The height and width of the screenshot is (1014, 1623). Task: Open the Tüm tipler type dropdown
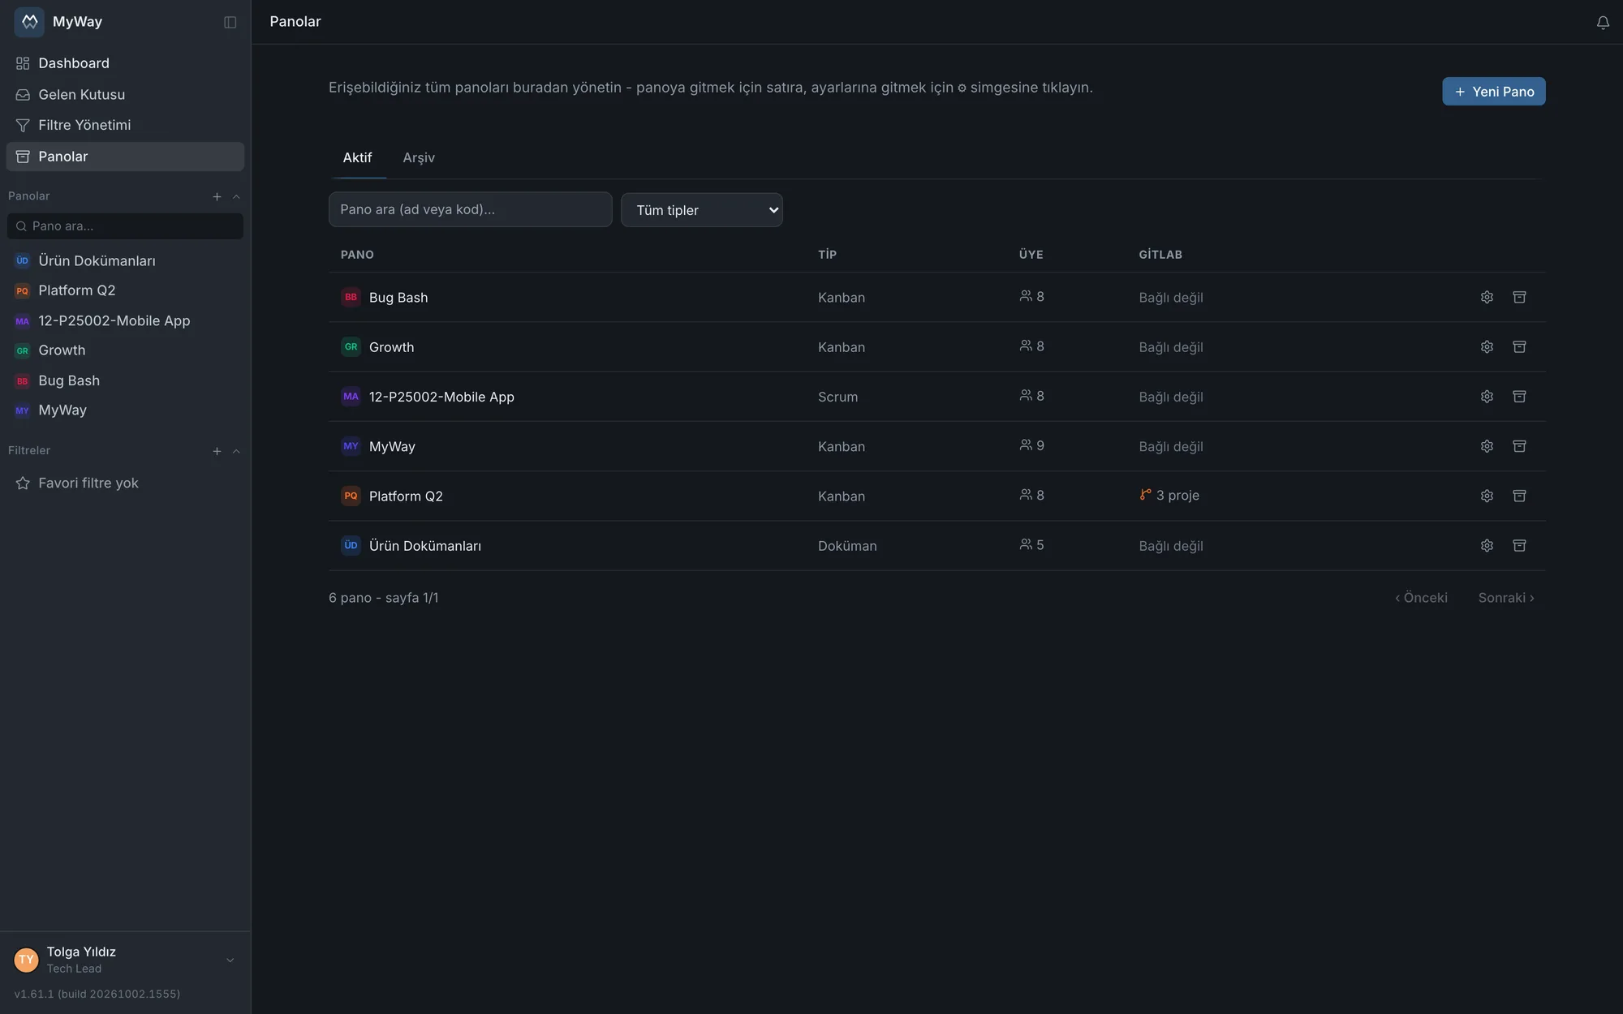click(x=701, y=210)
